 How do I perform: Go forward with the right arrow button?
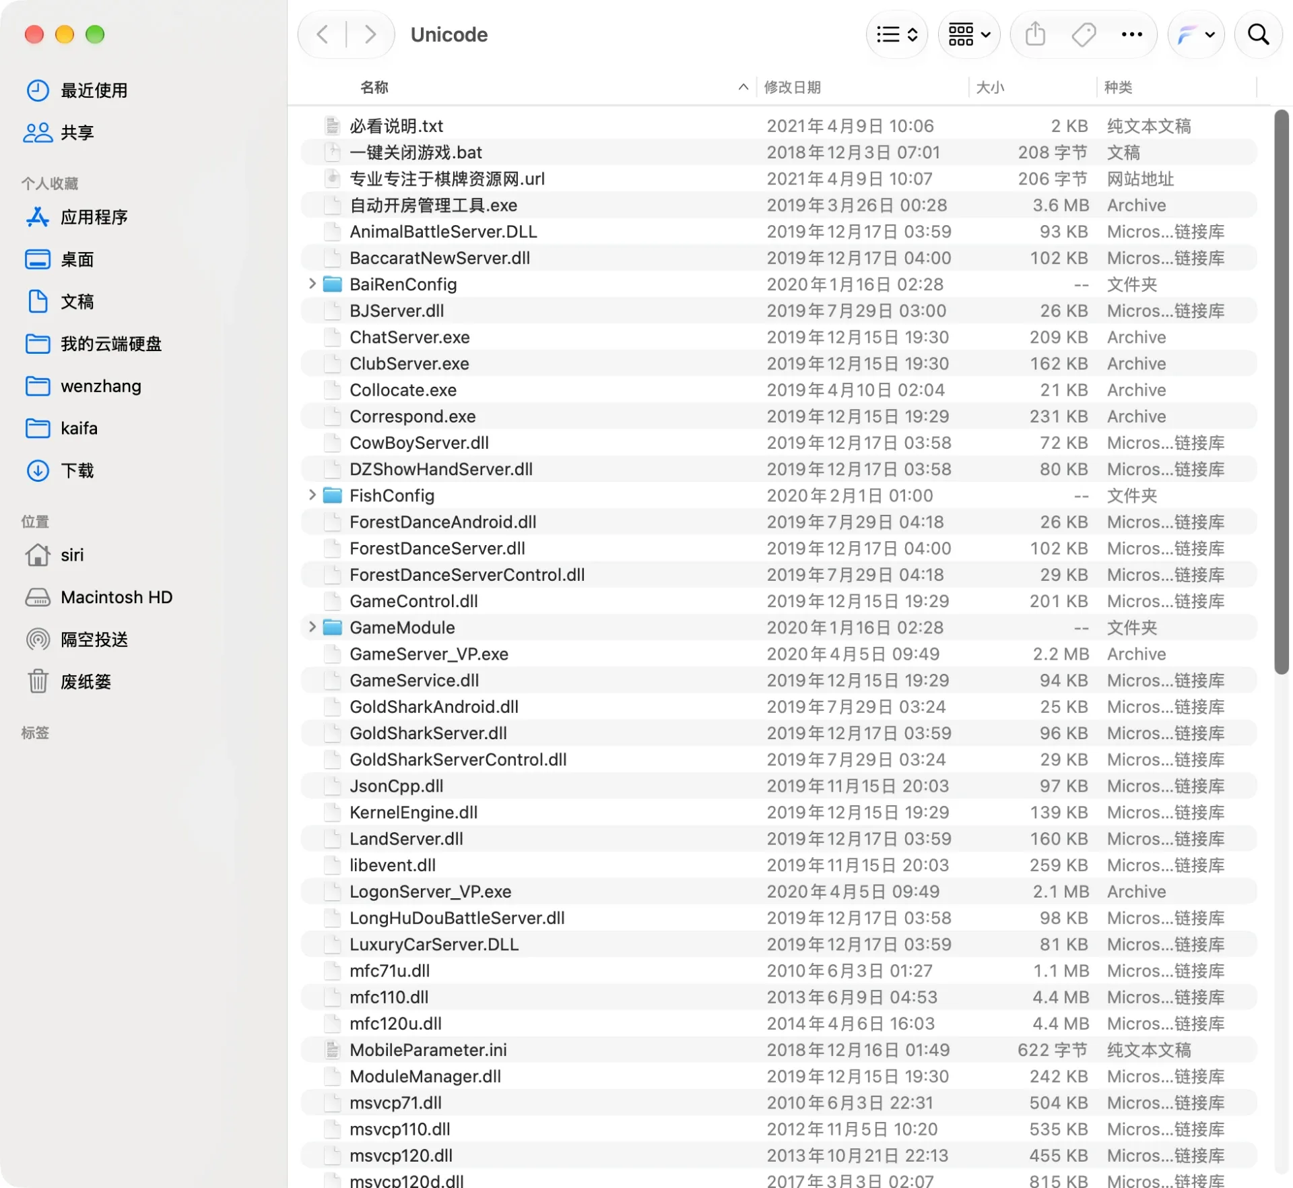(370, 34)
